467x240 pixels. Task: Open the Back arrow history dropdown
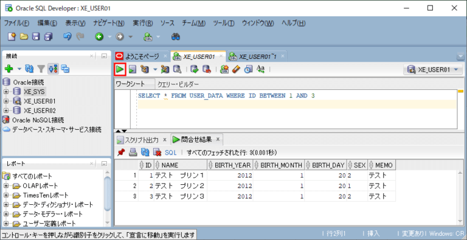pos(109,37)
